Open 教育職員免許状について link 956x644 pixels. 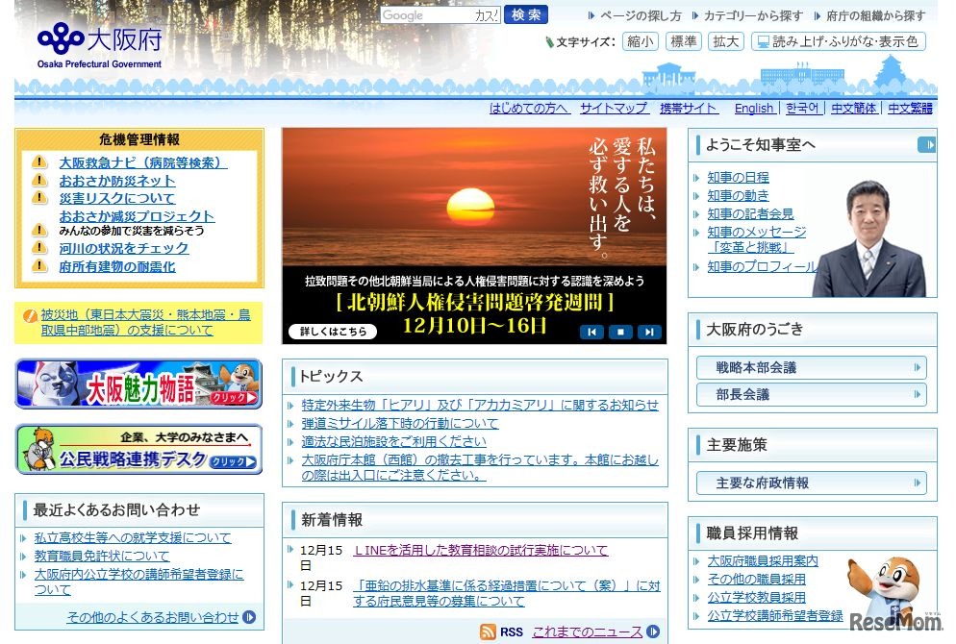(102, 556)
